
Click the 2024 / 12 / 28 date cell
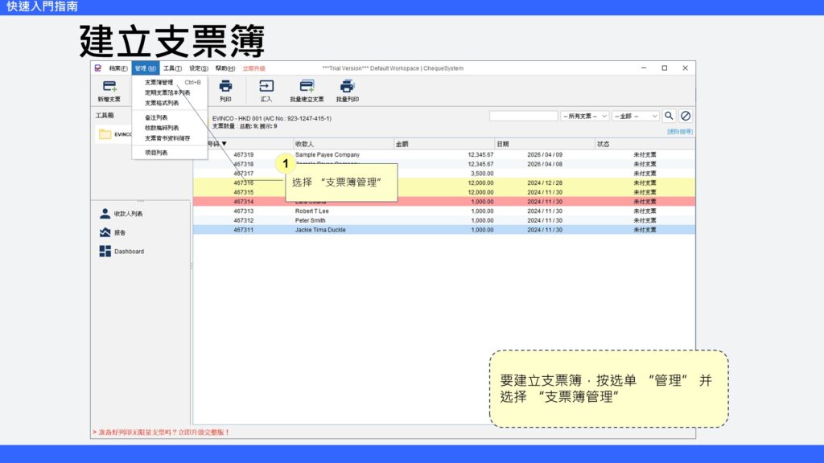point(545,183)
